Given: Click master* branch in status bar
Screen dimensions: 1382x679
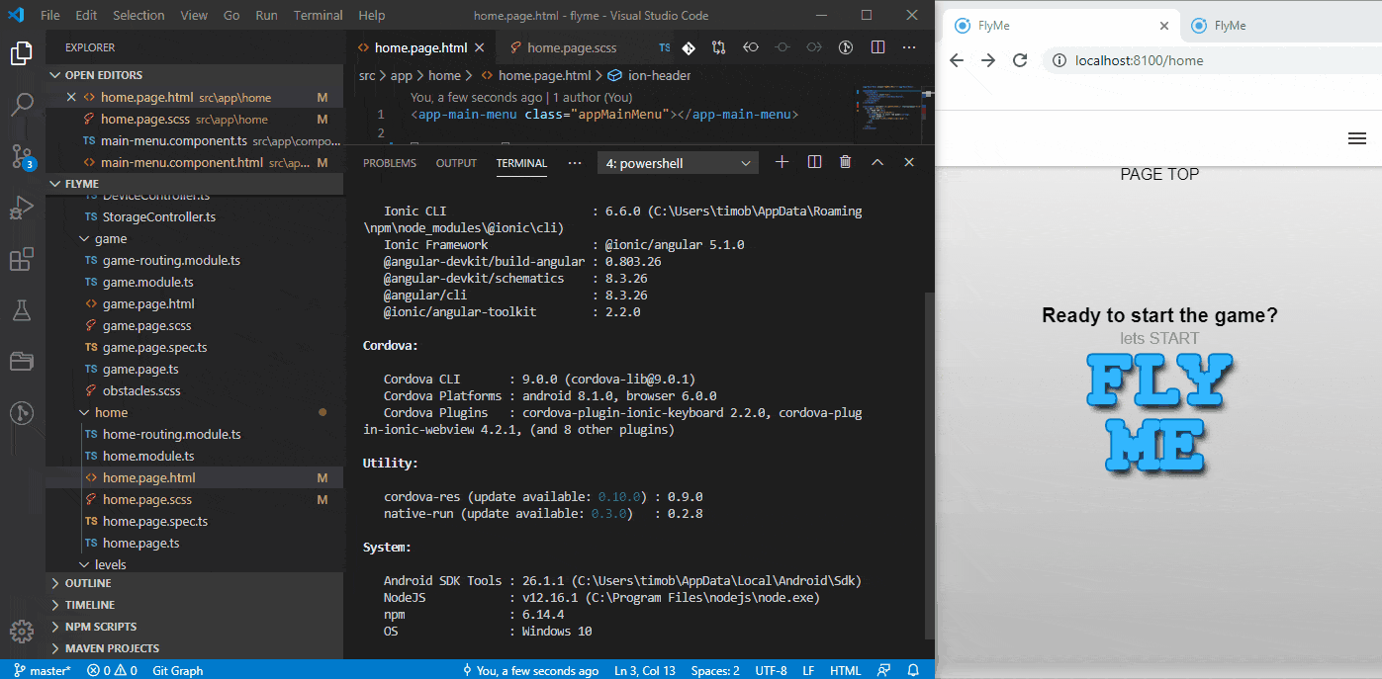Looking at the screenshot, I should tap(43, 670).
